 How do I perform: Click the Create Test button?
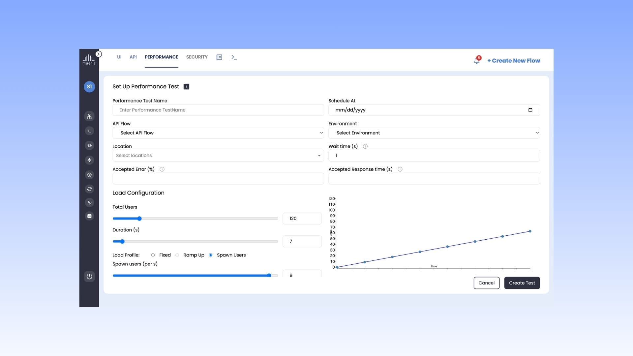coord(522,283)
